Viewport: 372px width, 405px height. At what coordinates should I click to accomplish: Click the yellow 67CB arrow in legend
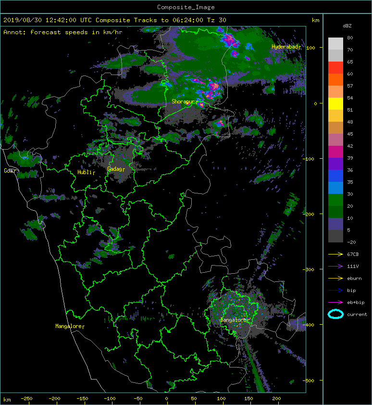click(335, 254)
